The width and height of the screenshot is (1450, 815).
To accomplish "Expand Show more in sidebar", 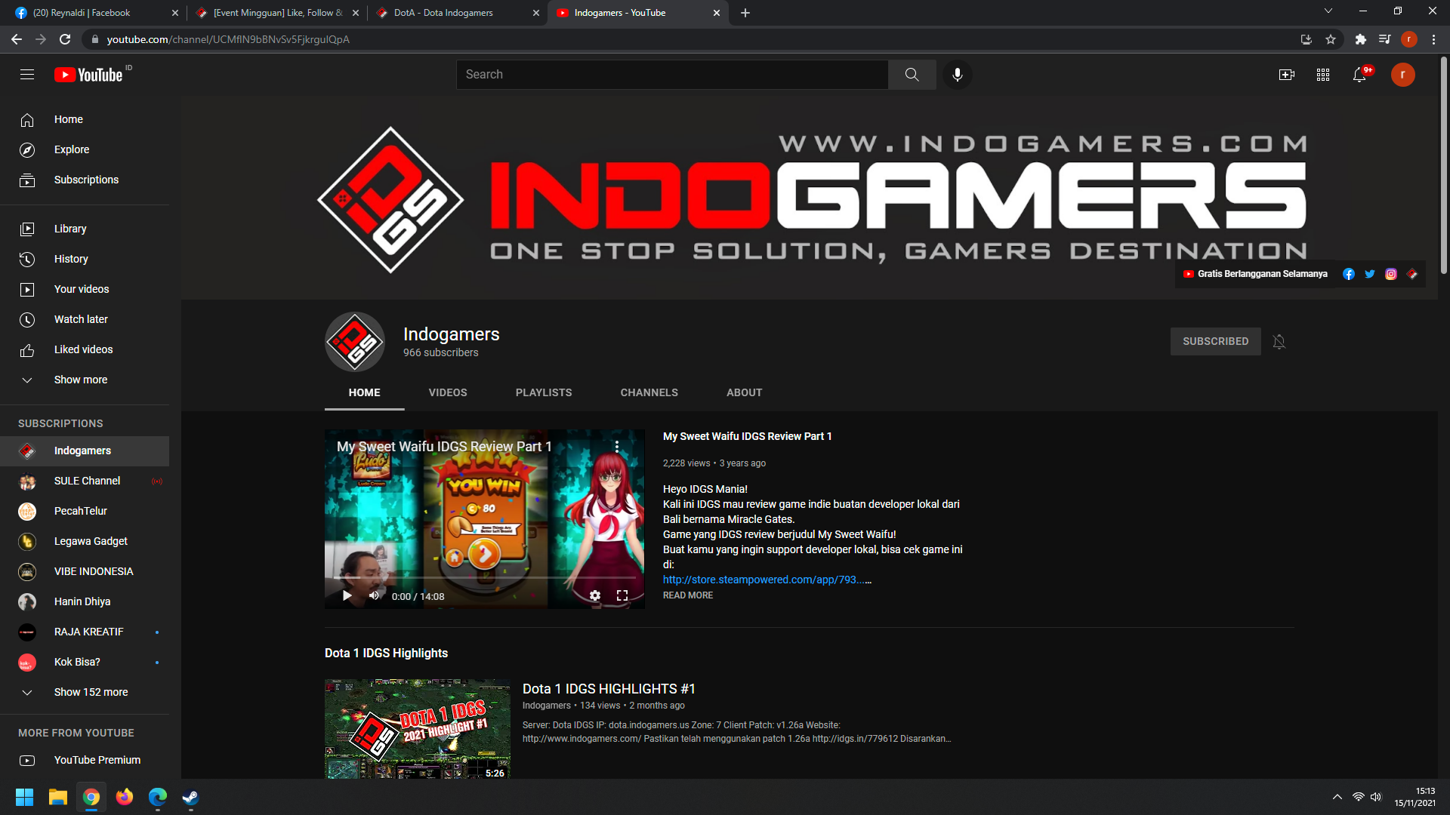I will pyautogui.click(x=80, y=380).
